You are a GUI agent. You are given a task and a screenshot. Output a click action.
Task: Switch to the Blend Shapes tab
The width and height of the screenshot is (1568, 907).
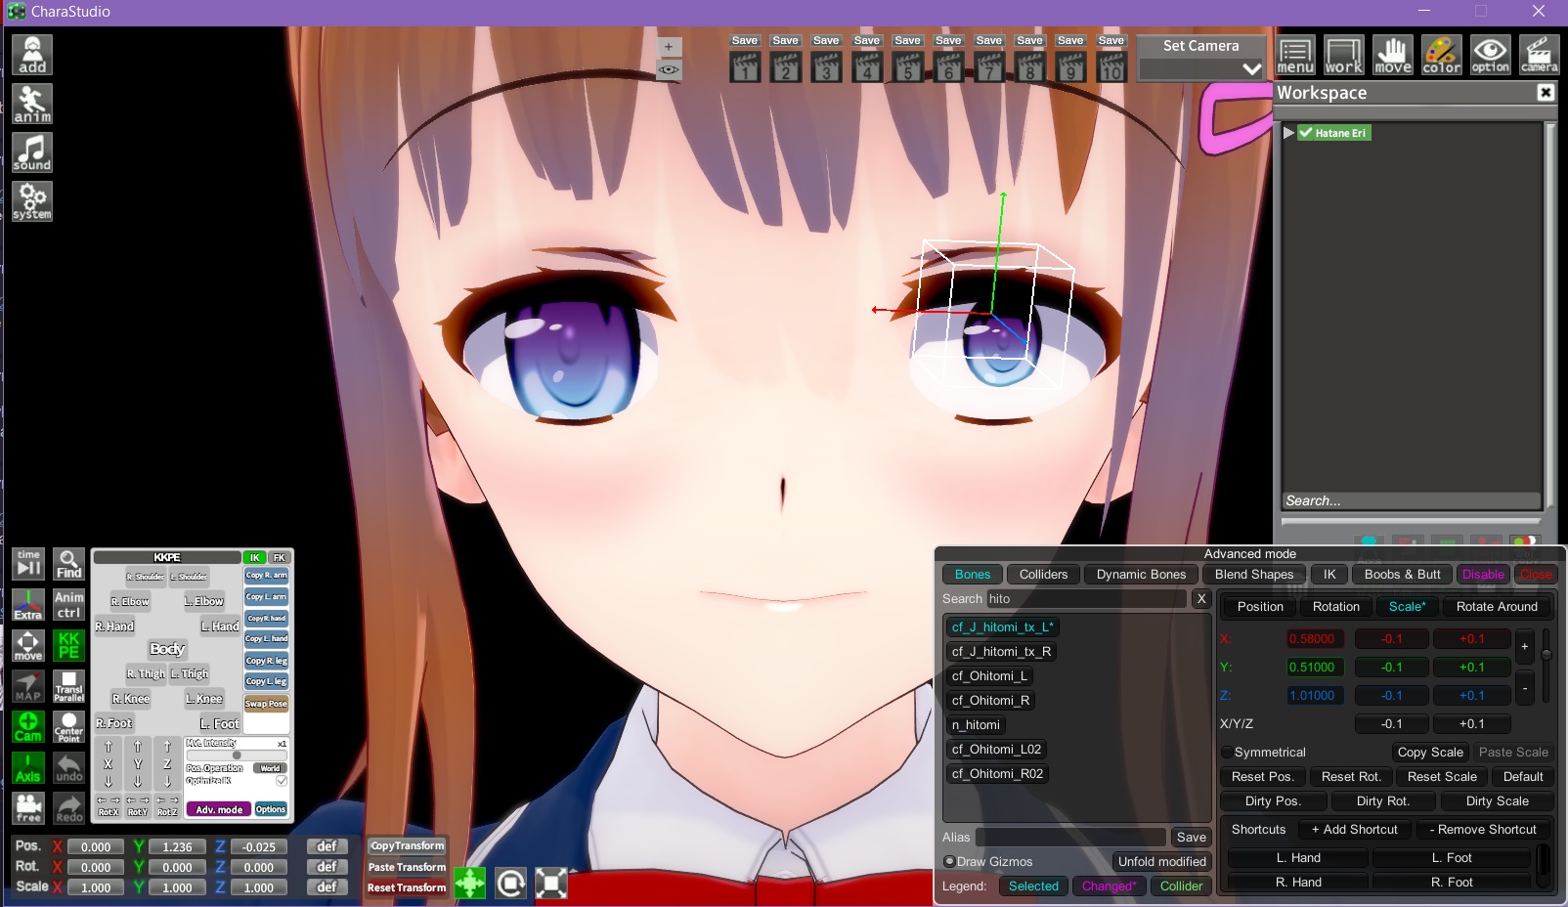pos(1254,575)
